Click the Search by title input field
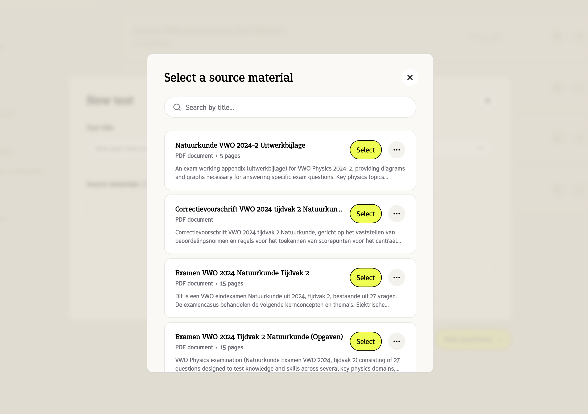588x414 pixels. click(293, 107)
